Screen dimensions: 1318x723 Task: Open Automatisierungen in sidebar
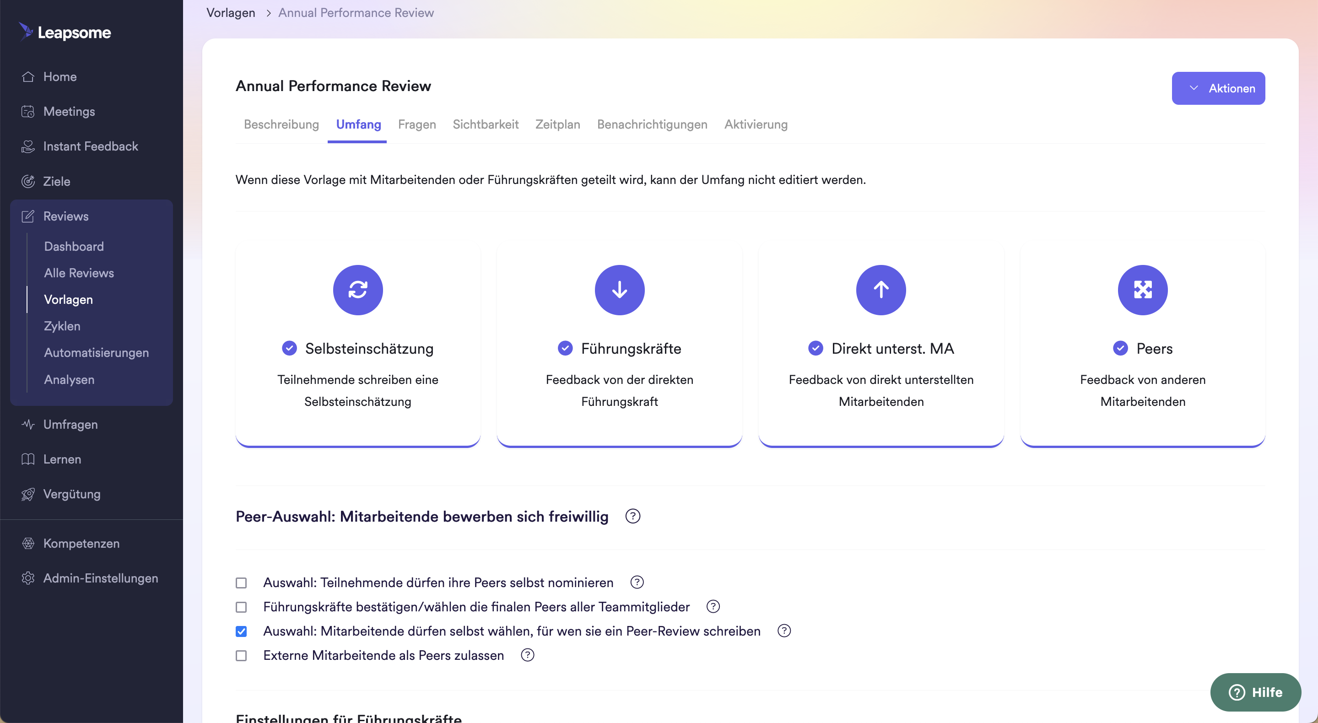(x=96, y=352)
